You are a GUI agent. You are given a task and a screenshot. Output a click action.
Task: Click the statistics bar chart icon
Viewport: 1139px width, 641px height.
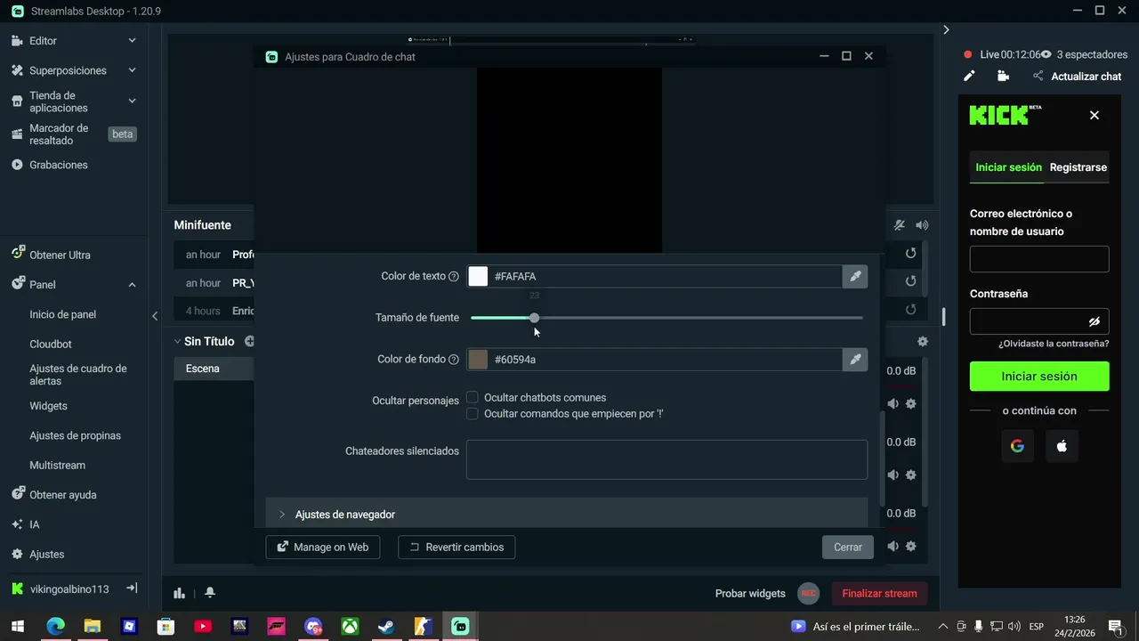(179, 593)
